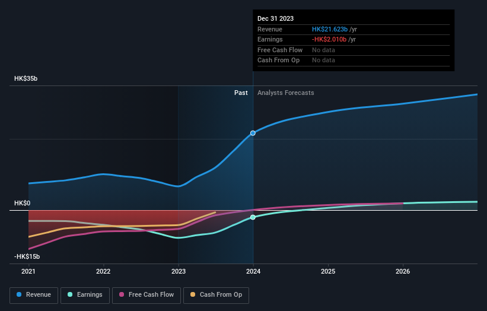Click the blue Revenue legend dot

[x=19, y=294]
